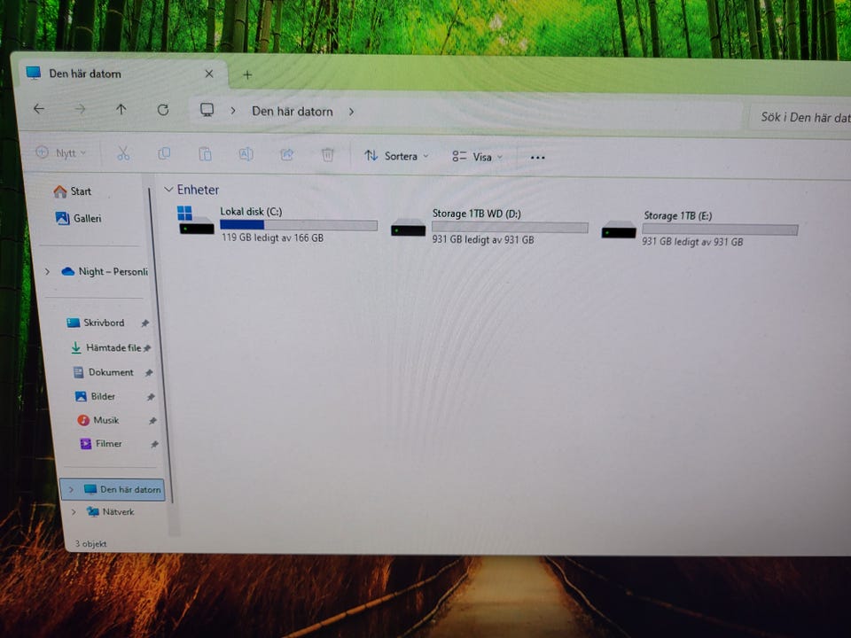Go back with the left arrow button
This screenshot has height=638, width=851.
(38, 108)
